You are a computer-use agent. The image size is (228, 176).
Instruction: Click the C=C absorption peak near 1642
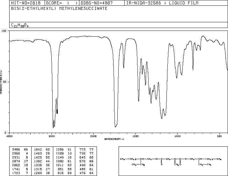click(124, 68)
